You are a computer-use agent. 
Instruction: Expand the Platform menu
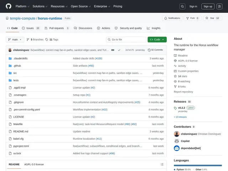pos(22,6)
